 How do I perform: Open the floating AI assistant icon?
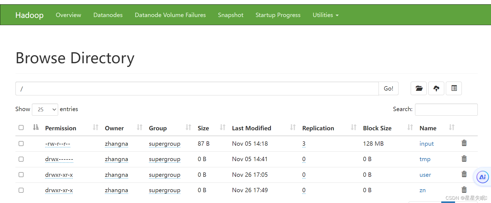[x=482, y=177]
